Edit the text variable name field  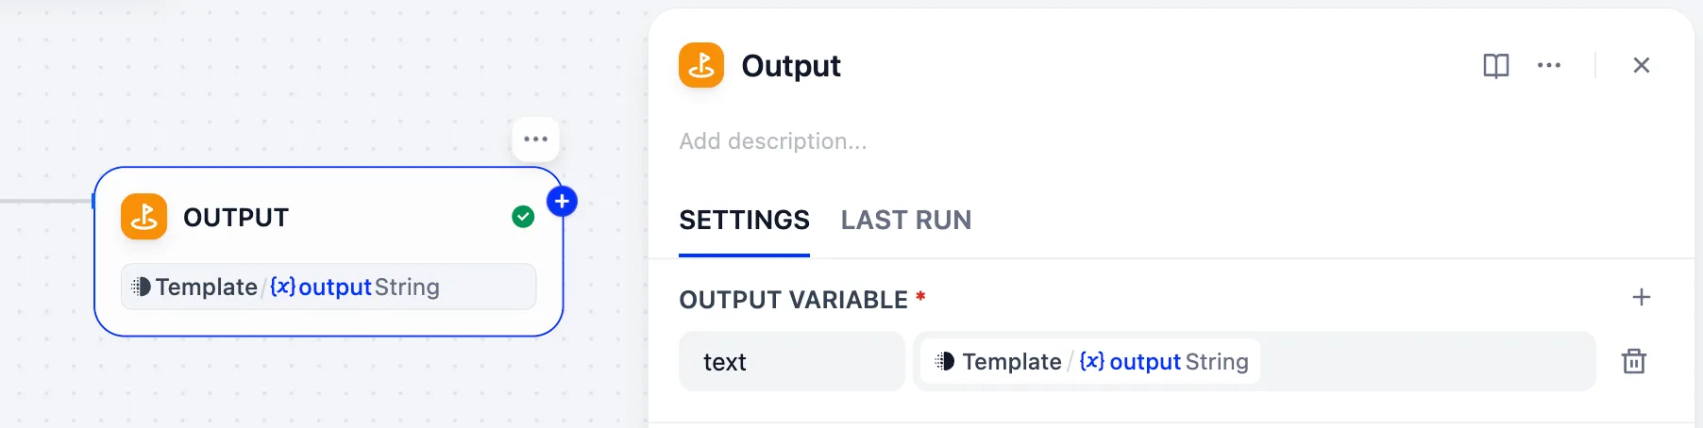click(x=791, y=361)
